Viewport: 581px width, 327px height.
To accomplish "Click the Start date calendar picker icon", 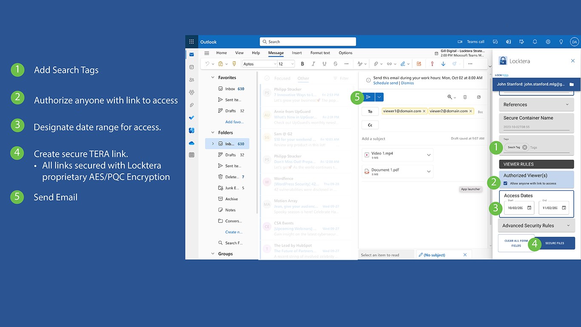I will 530,208.
